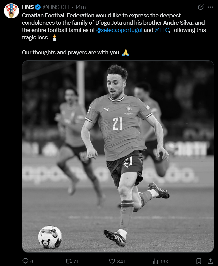
Task: Click the reply speech bubble icon
Action: [25, 261]
